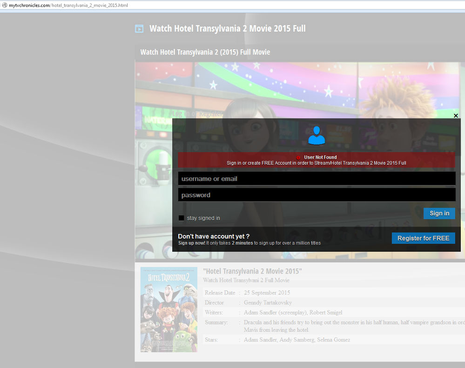
Task: Click the globe icon in the address bar
Action: click(4, 5)
